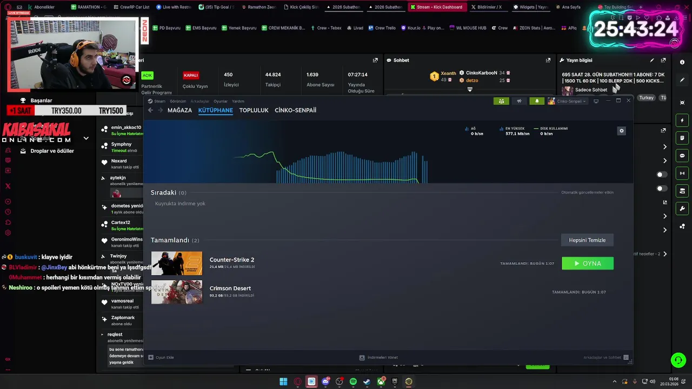Viewport: 692px width, 389px height.
Task: Select the KÜTÜPHANE tab
Action: click(x=215, y=110)
